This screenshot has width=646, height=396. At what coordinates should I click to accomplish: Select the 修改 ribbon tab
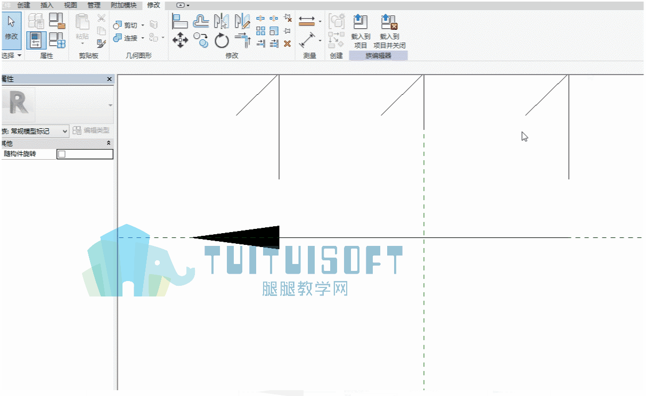pos(153,5)
